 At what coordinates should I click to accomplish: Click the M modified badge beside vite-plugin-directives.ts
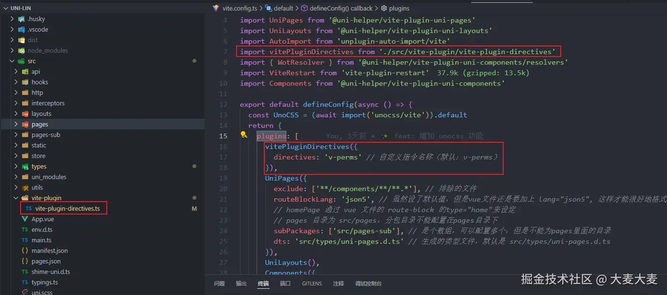[194, 208]
